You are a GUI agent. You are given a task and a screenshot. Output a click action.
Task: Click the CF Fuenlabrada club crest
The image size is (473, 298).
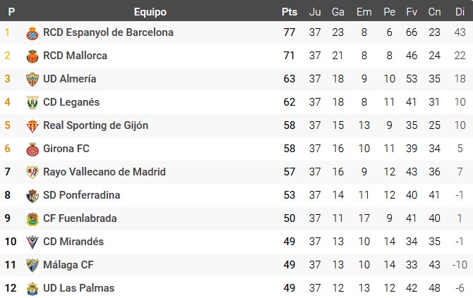tap(32, 218)
